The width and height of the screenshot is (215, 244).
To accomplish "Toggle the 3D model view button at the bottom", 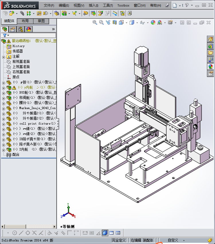I will pyautogui.click(x=105, y=233).
